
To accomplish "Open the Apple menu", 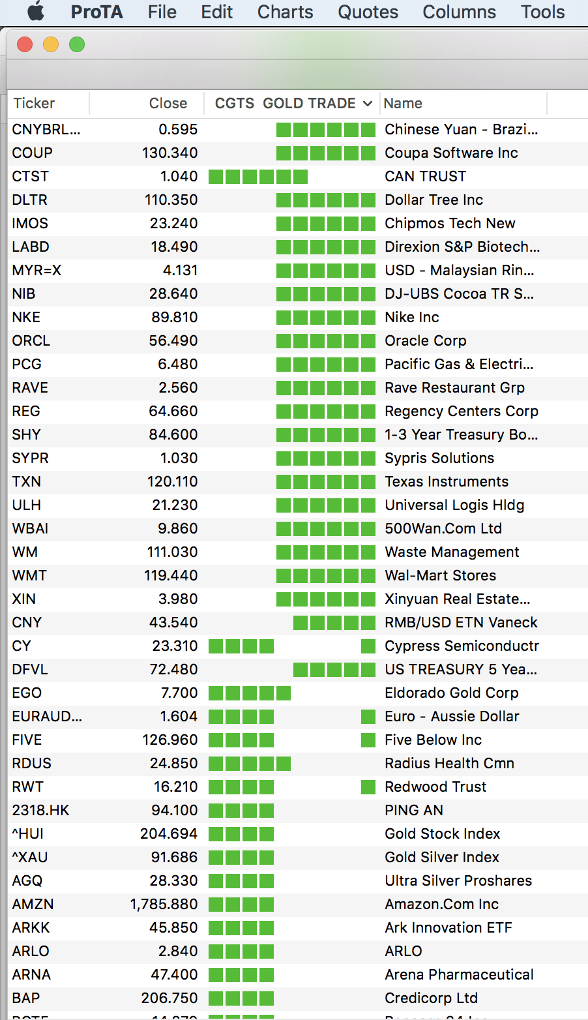I will pos(36,12).
